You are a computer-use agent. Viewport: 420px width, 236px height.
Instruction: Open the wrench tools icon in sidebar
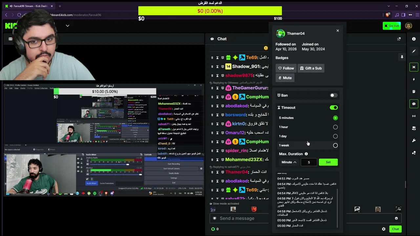[x=414, y=141]
